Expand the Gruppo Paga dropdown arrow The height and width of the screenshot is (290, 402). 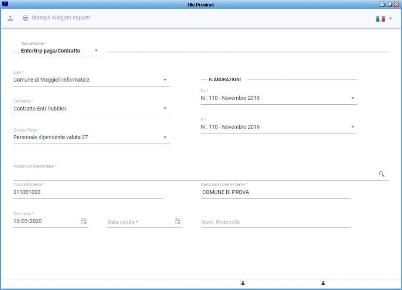pyautogui.click(x=165, y=137)
